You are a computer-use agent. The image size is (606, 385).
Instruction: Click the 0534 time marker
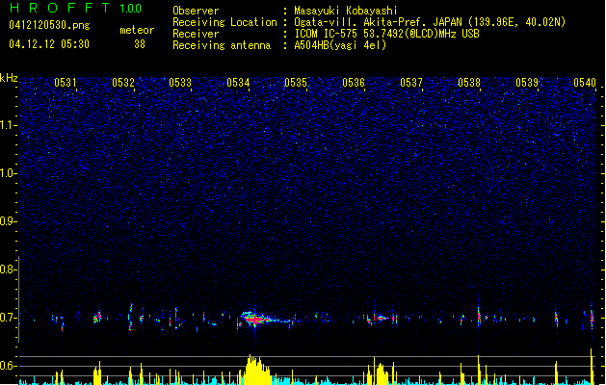point(238,83)
